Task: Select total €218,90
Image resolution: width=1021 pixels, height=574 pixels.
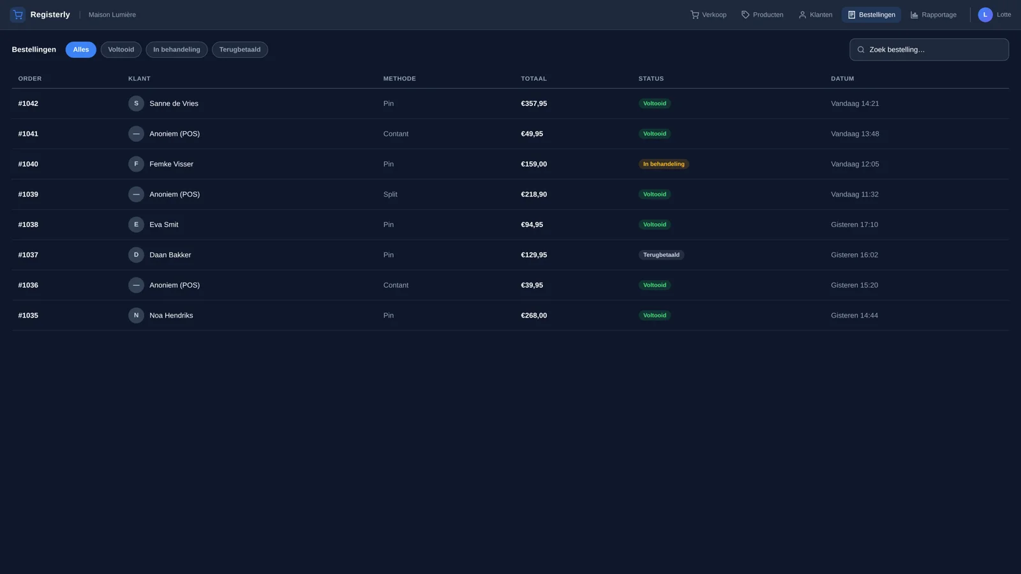Action: (x=534, y=195)
